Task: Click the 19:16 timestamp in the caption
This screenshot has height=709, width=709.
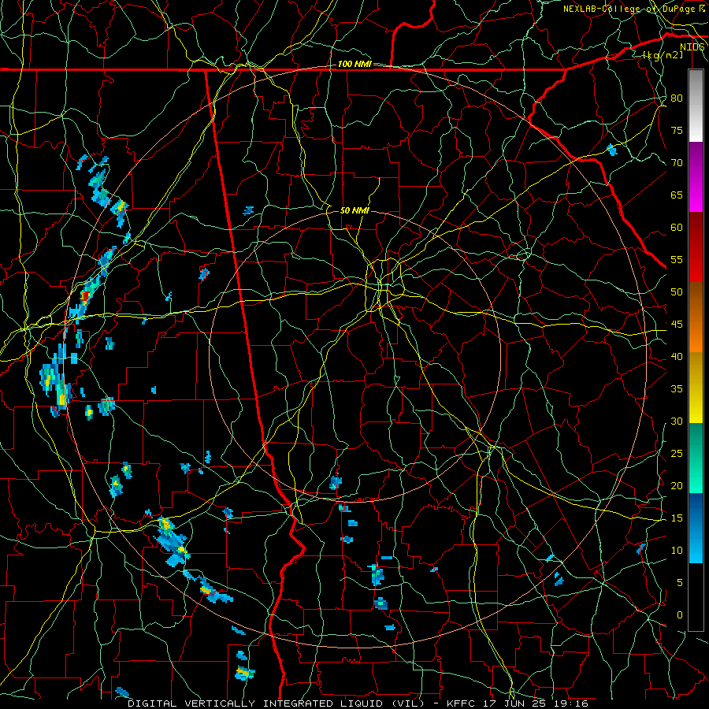Action: (x=570, y=703)
